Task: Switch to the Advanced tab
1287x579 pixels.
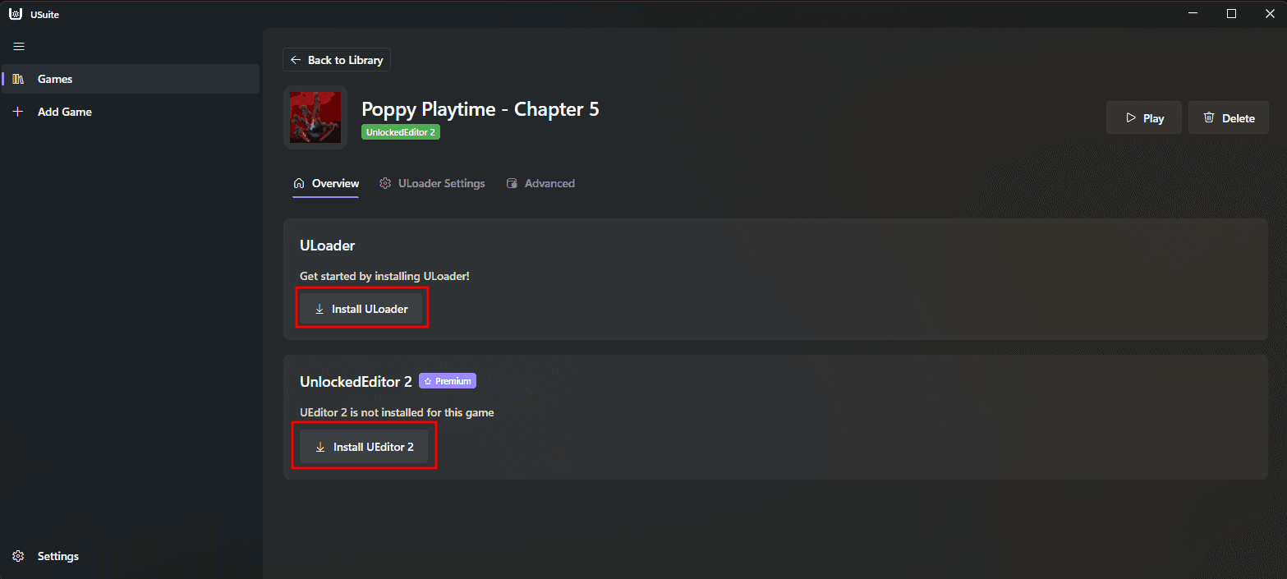Action: pyautogui.click(x=540, y=183)
